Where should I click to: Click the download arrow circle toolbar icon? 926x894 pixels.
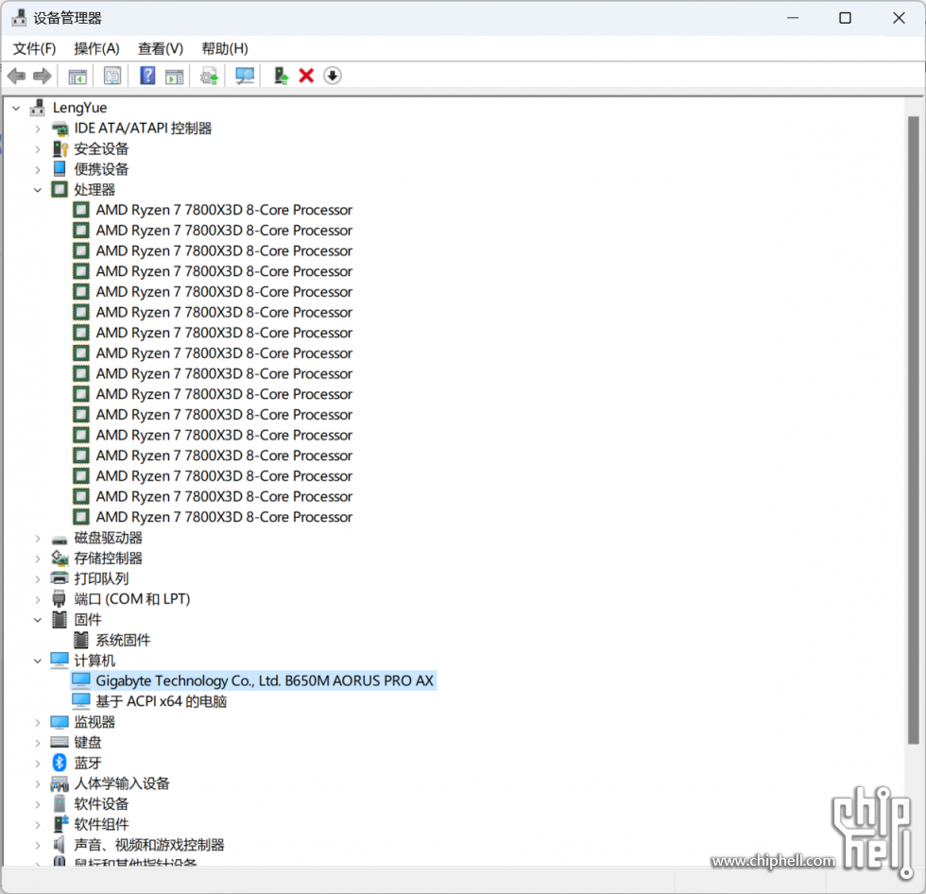(333, 77)
